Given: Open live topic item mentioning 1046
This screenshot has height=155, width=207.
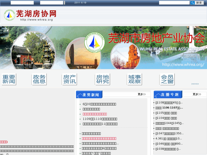Looking at the screenshot, I should [x=169, y=144].
